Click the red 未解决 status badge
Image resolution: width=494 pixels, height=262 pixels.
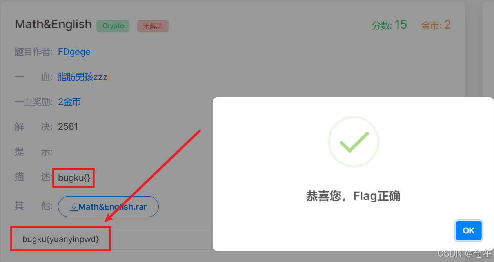click(x=153, y=26)
